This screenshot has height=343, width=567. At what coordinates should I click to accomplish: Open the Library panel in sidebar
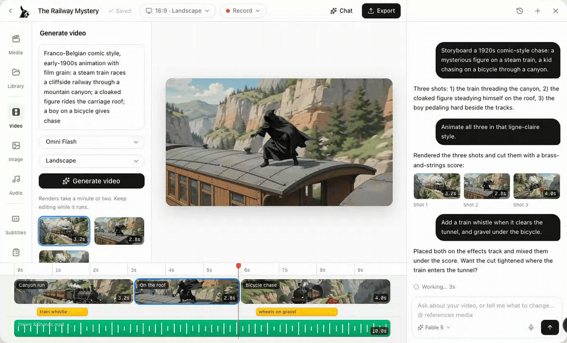(16, 78)
